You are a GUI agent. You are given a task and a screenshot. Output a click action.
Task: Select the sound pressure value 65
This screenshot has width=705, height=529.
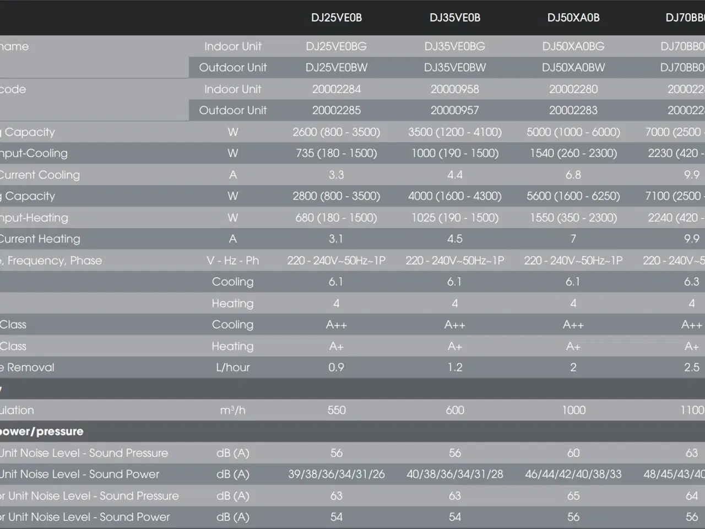pyautogui.click(x=573, y=496)
